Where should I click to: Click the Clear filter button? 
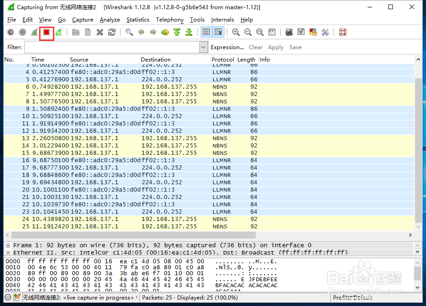(x=256, y=47)
